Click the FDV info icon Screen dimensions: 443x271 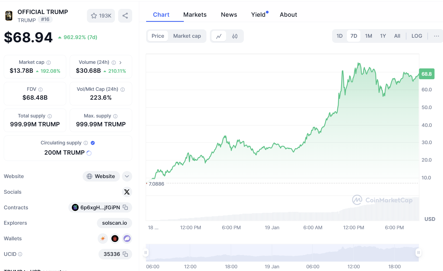pyautogui.click(x=41, y=89)
